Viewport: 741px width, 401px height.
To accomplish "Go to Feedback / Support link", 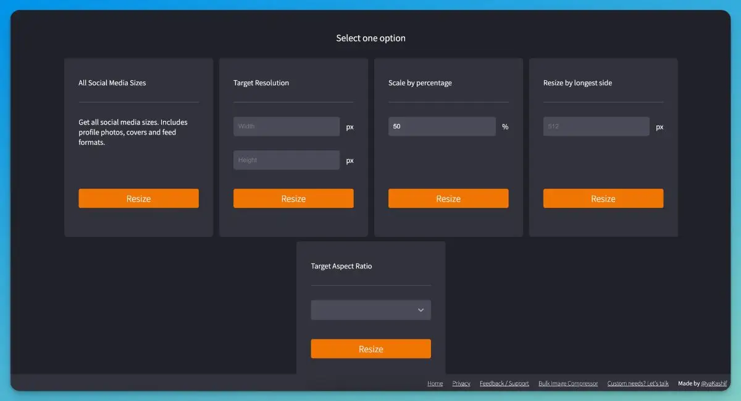I will 504,383.
